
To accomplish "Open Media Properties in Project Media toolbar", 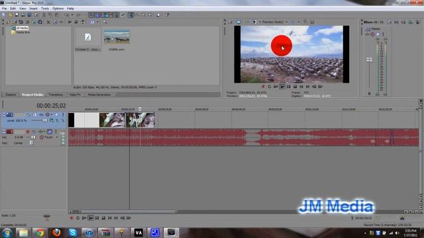I will click(x=55, y=22).
